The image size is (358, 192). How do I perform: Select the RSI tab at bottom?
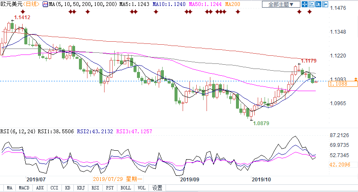[95, 188]
